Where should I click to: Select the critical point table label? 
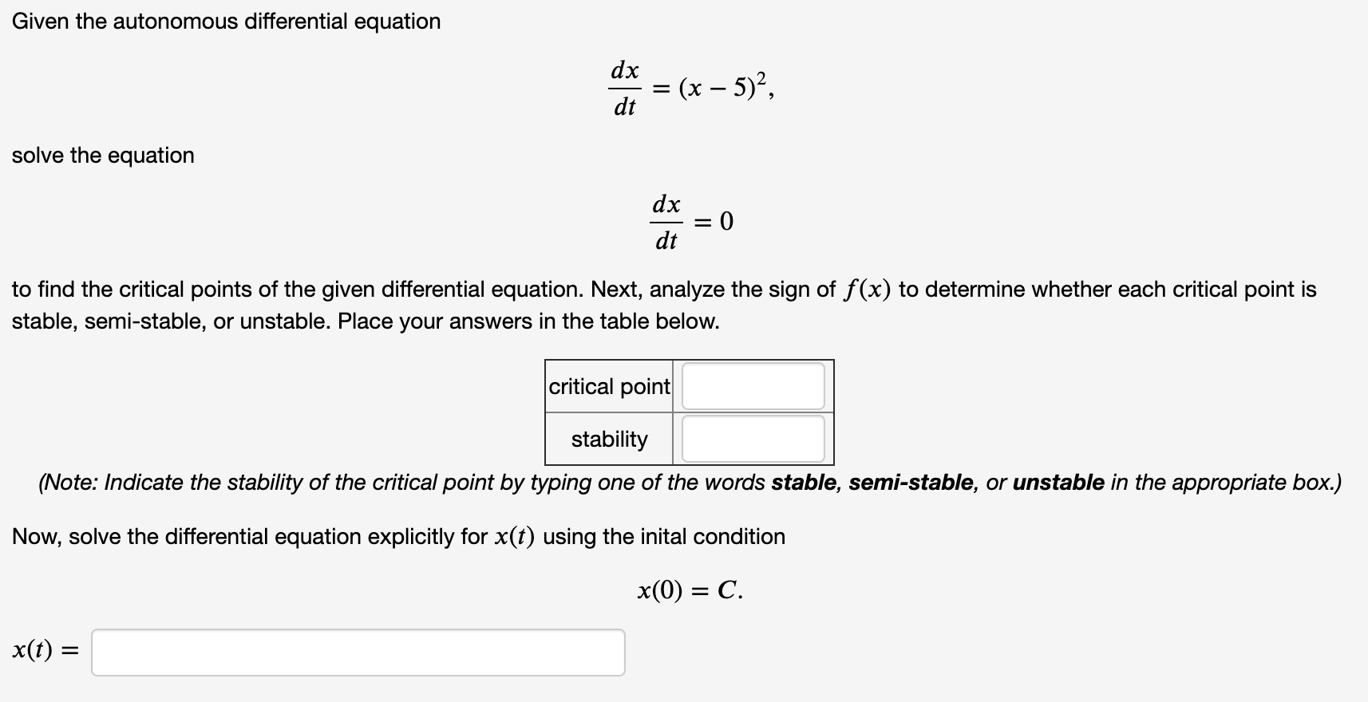608,388
